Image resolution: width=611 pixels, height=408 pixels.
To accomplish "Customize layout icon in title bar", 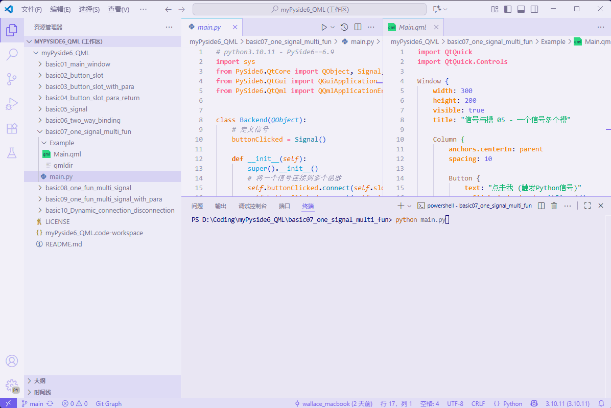I will tap(495, 9).
